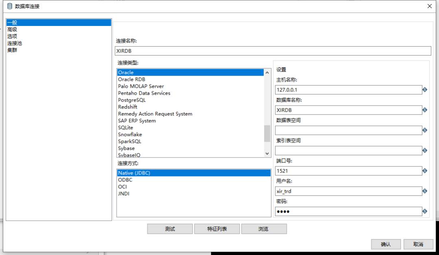439x255 pixels.
Task: Click the 主机名称 field containing 127.0.0.1
Action: [x=349, y=90]
